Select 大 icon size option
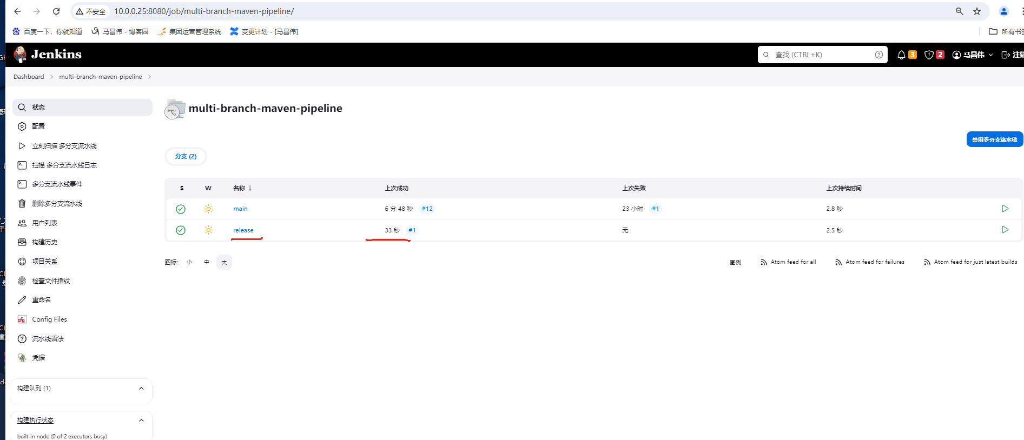 point(224,262)
